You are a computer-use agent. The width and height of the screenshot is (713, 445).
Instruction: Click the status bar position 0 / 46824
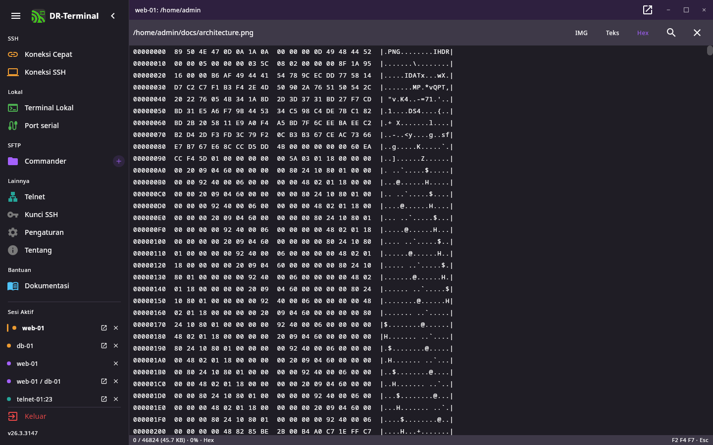[173, 440]
